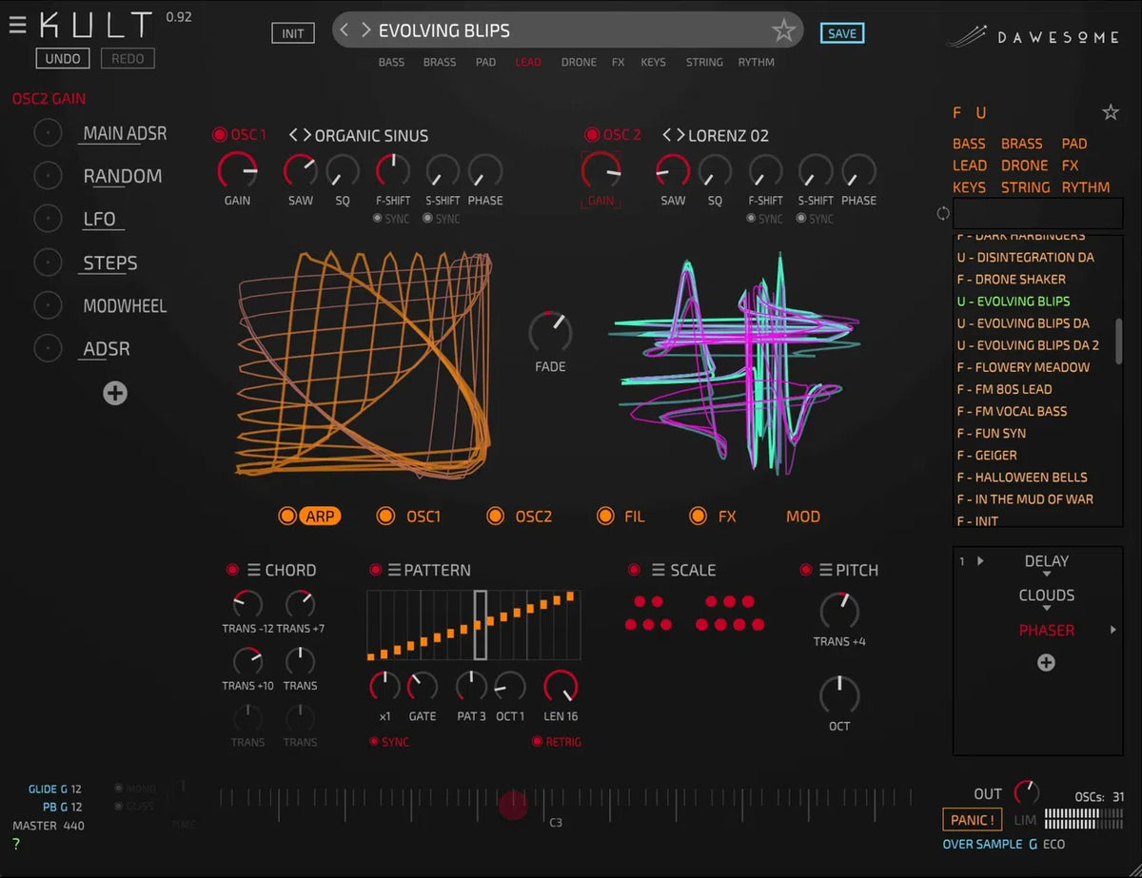1142x878 pixels.
Task: Select the LEAD preset category tab
Action: click(528, 62)
